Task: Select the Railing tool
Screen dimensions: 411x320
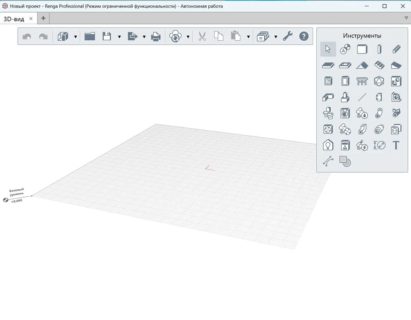Action: (362, 81)
